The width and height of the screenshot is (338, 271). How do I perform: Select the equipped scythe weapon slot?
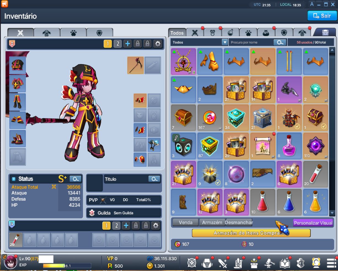pyautogui.click(x=135, y=65)
